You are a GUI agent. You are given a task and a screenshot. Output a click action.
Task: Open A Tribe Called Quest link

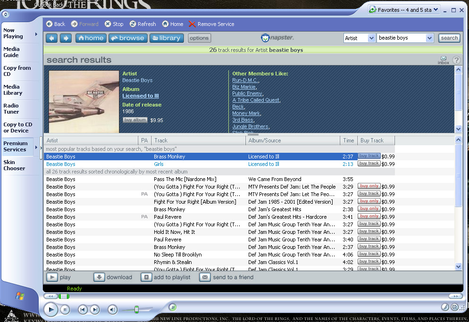tap(256, 100)
